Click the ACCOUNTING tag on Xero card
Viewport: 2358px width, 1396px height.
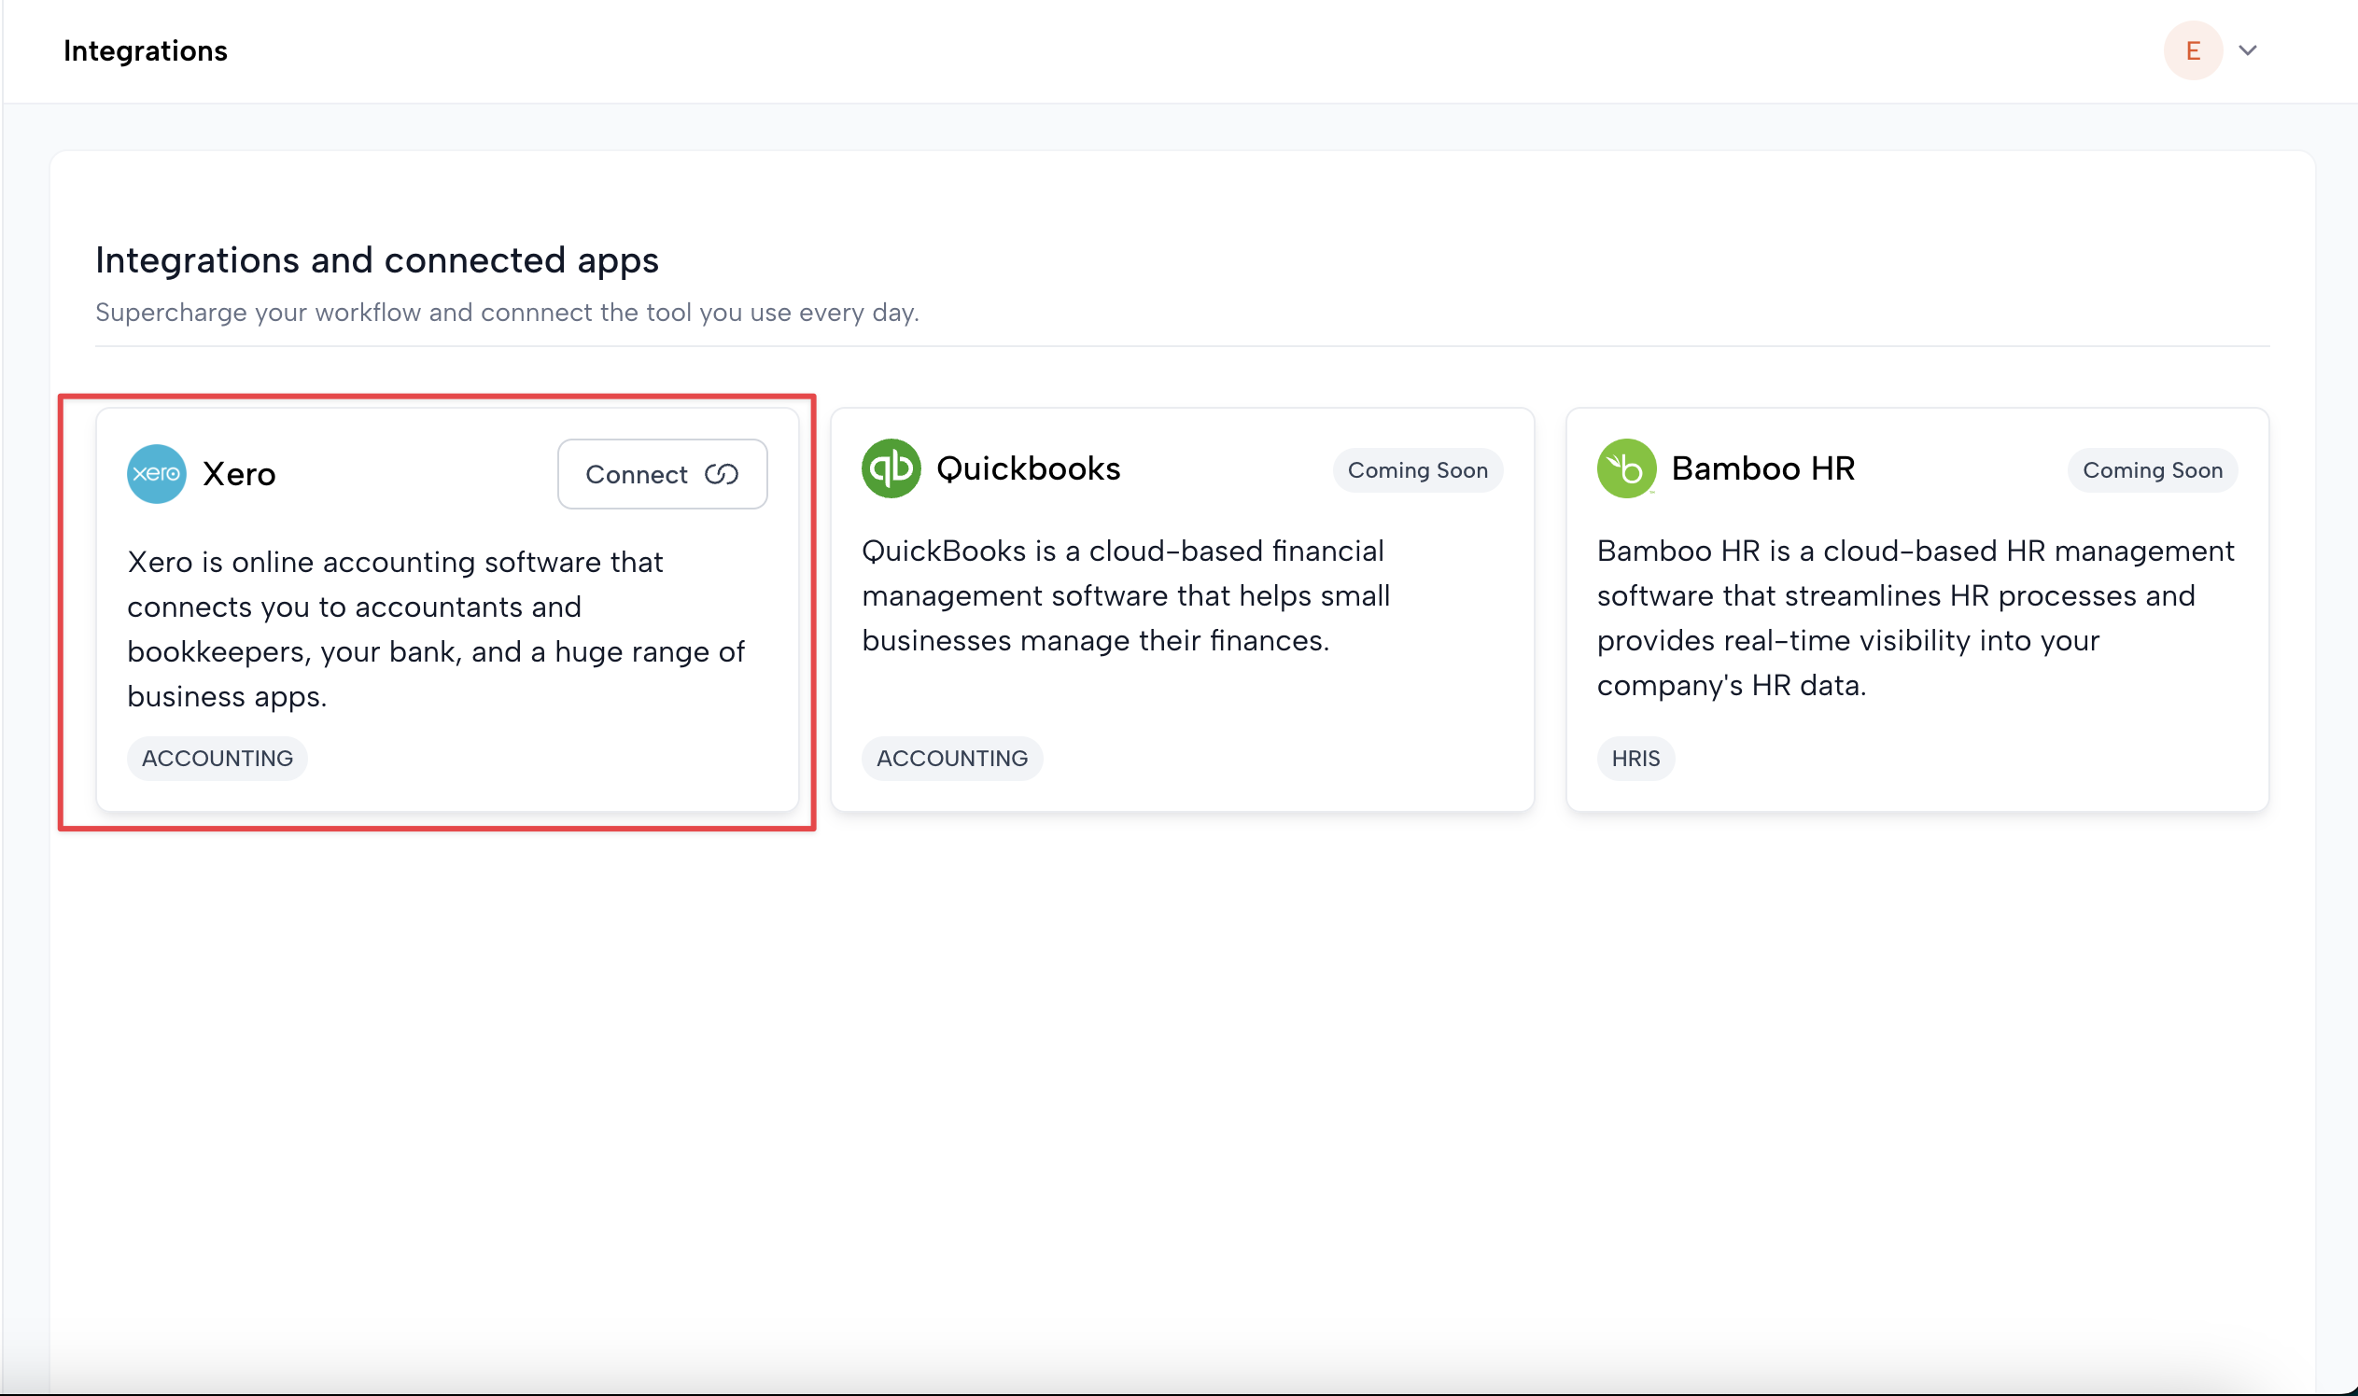(218, 759)
